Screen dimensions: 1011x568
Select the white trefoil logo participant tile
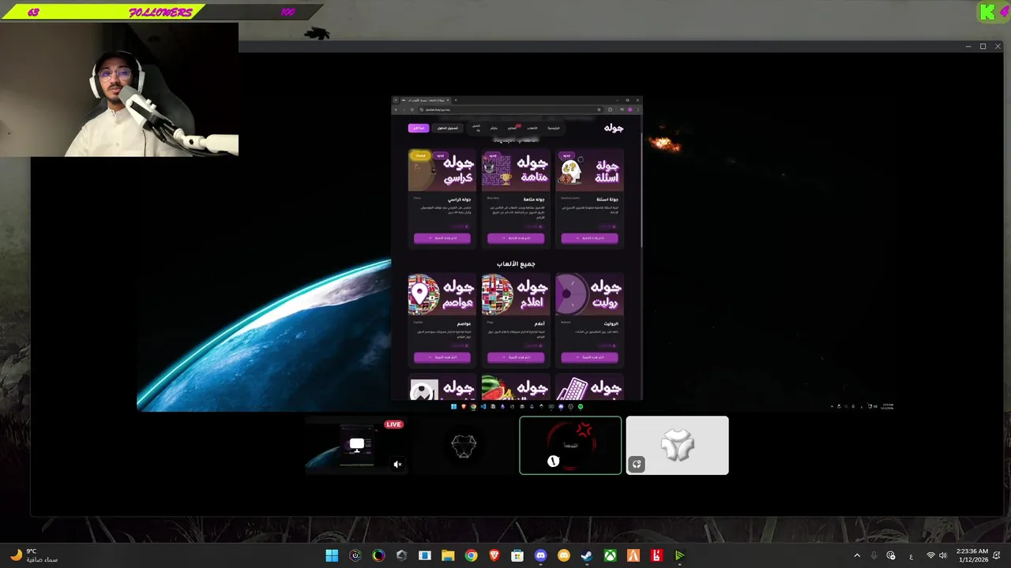678,446
